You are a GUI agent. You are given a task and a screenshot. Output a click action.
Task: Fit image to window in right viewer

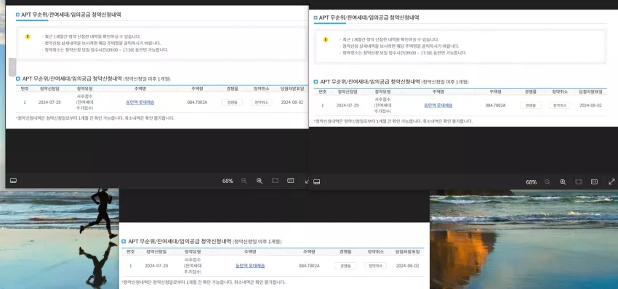(x=579, y=182)
